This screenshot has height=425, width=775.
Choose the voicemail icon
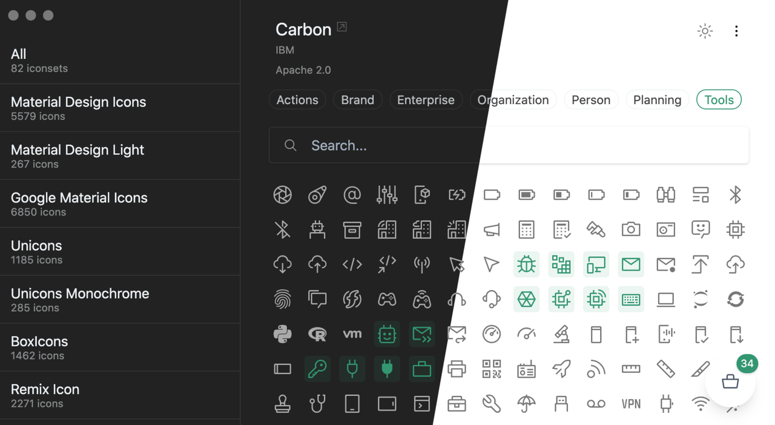pos(596,404)
